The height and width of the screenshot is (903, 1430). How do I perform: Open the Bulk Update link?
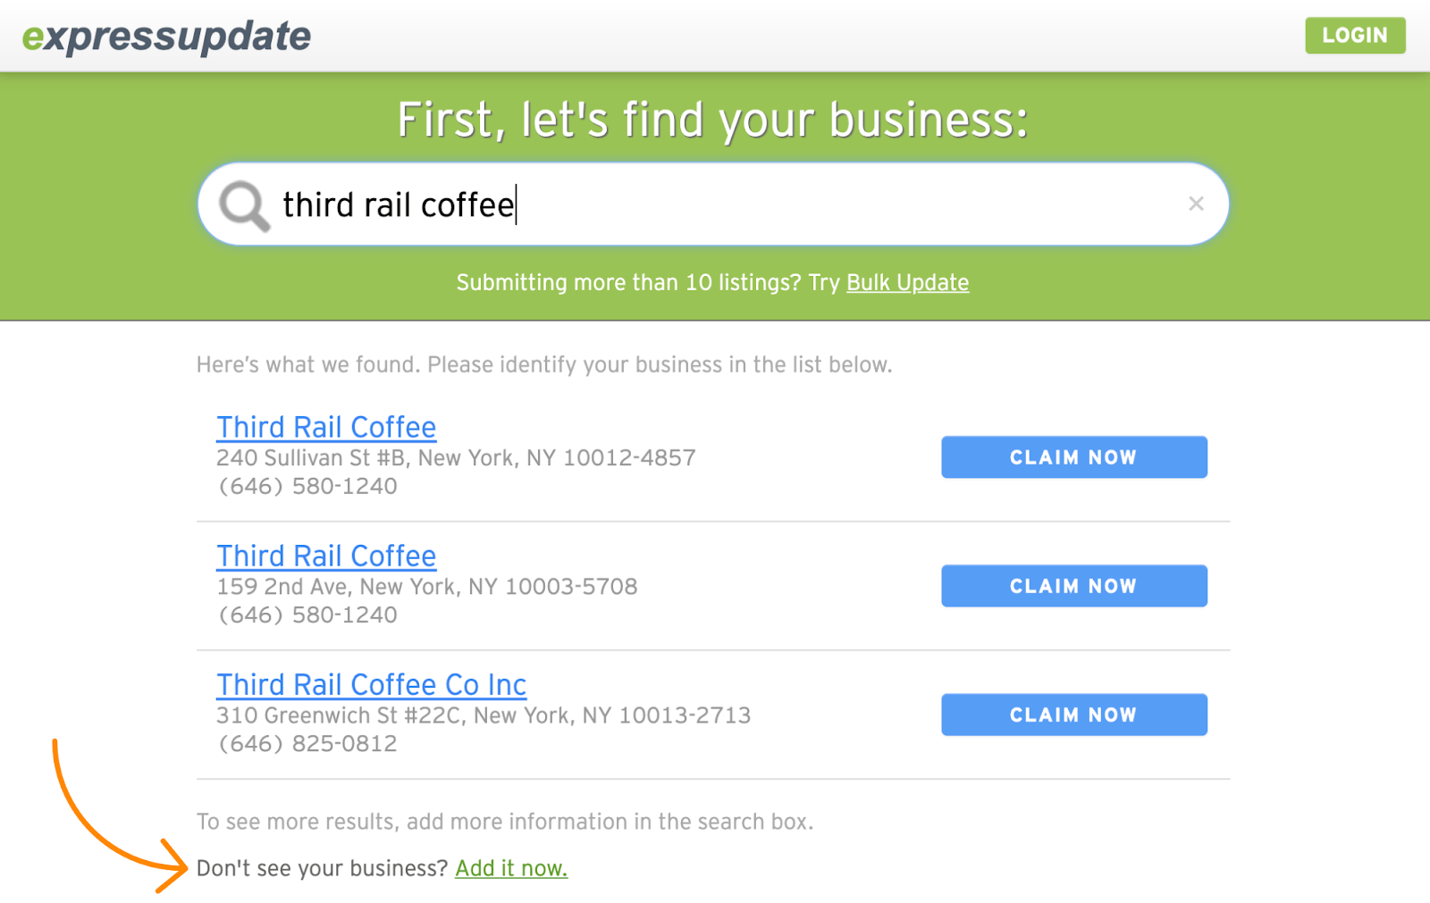pos(907,283)
